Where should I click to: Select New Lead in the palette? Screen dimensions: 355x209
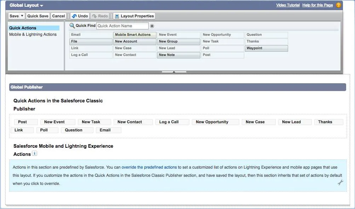coord(179,48)
